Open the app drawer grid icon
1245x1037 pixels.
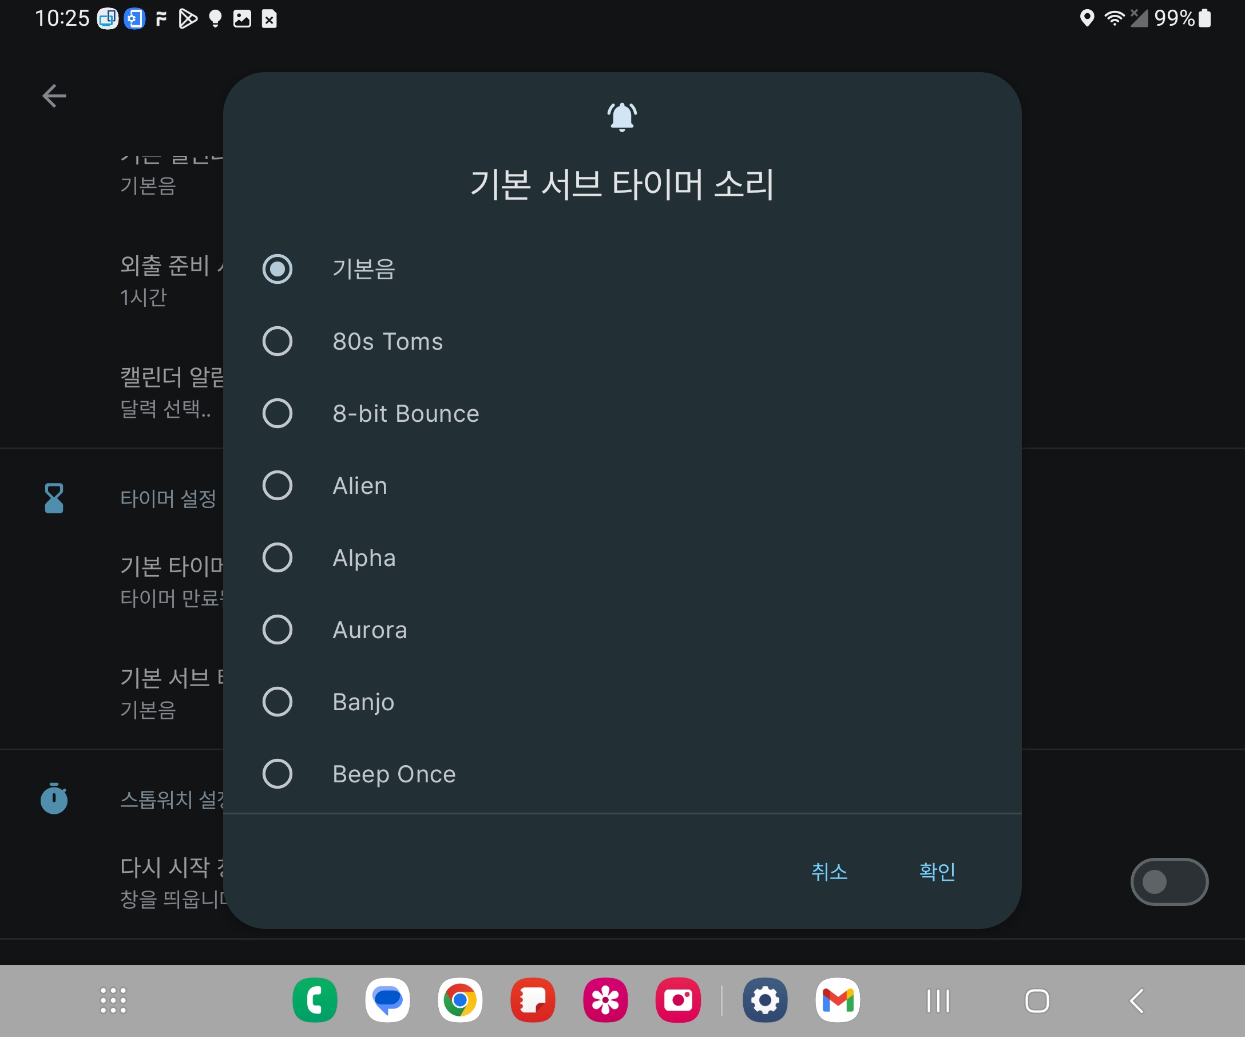tap(113, 1000)
